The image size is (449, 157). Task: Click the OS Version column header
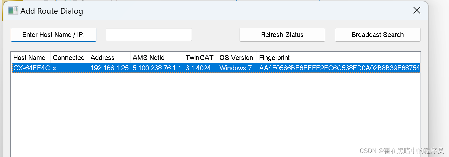click(x=236, y=58)
